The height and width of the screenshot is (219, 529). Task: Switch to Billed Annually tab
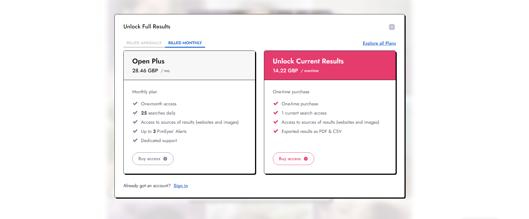coord(144,43)
